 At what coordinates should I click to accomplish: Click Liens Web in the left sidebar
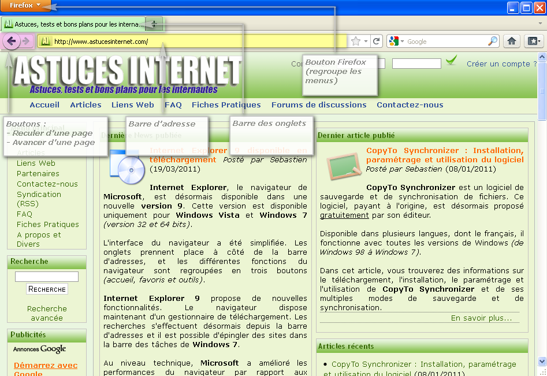(x=36, y=163)
